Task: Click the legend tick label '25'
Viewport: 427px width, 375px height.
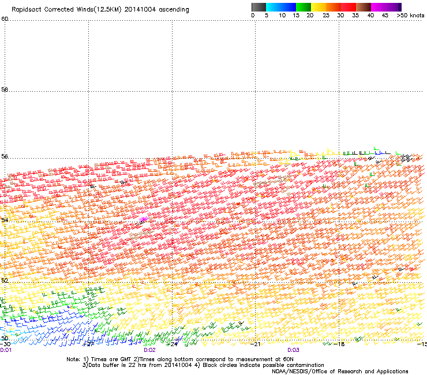Action: coord(326,16)
